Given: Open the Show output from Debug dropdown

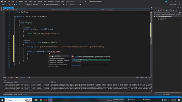Looking at the screenshot, I should (x=28, y=82).
